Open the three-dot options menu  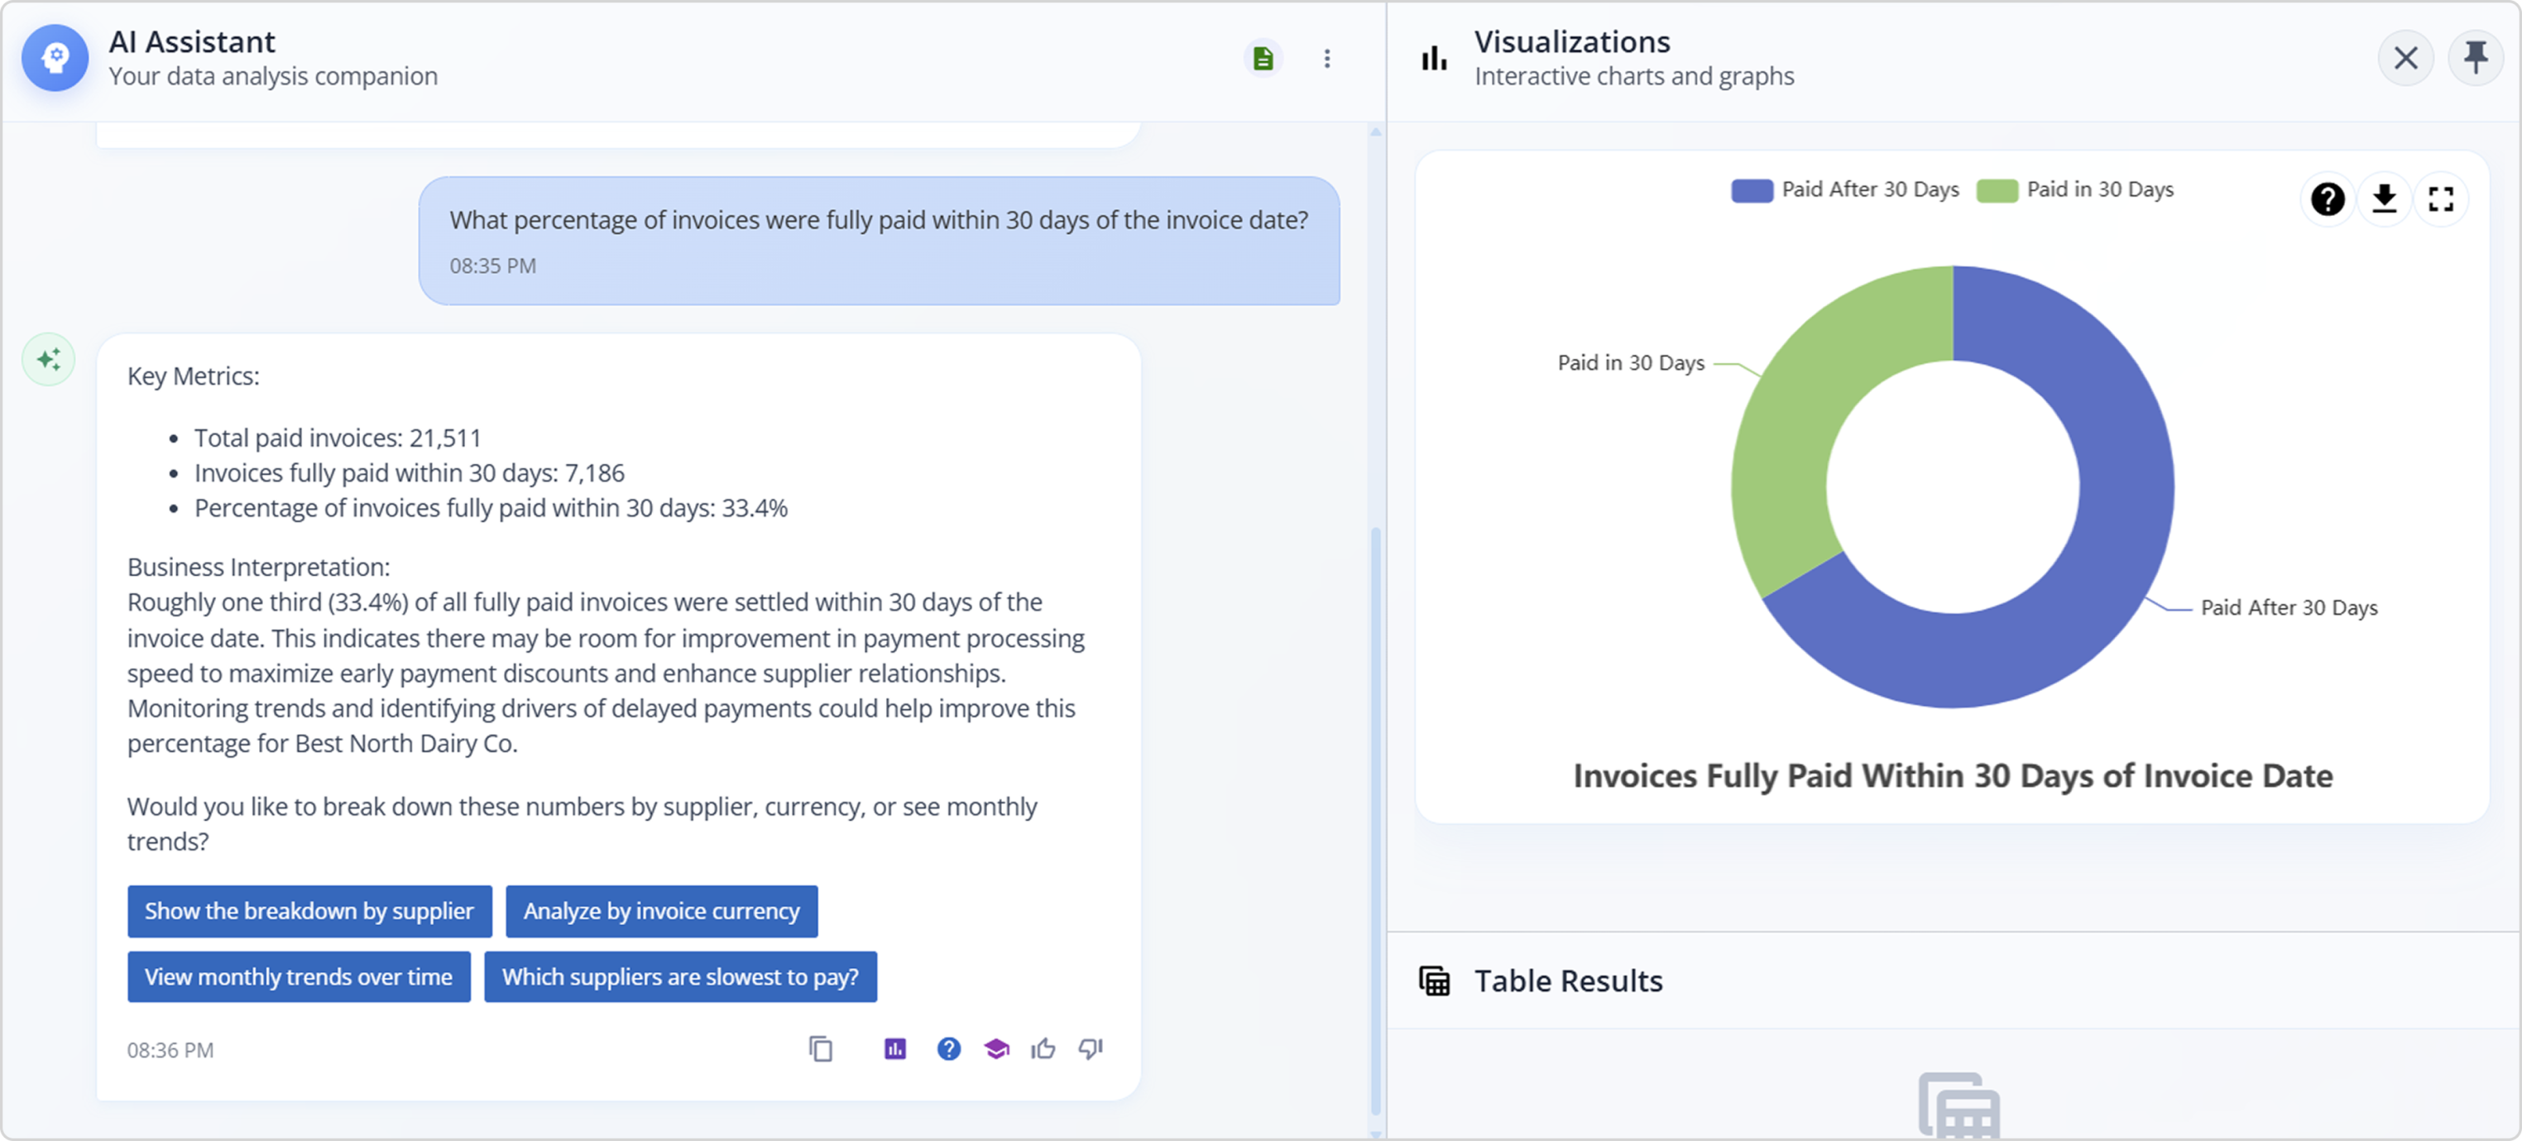[x=1329, y=59]
